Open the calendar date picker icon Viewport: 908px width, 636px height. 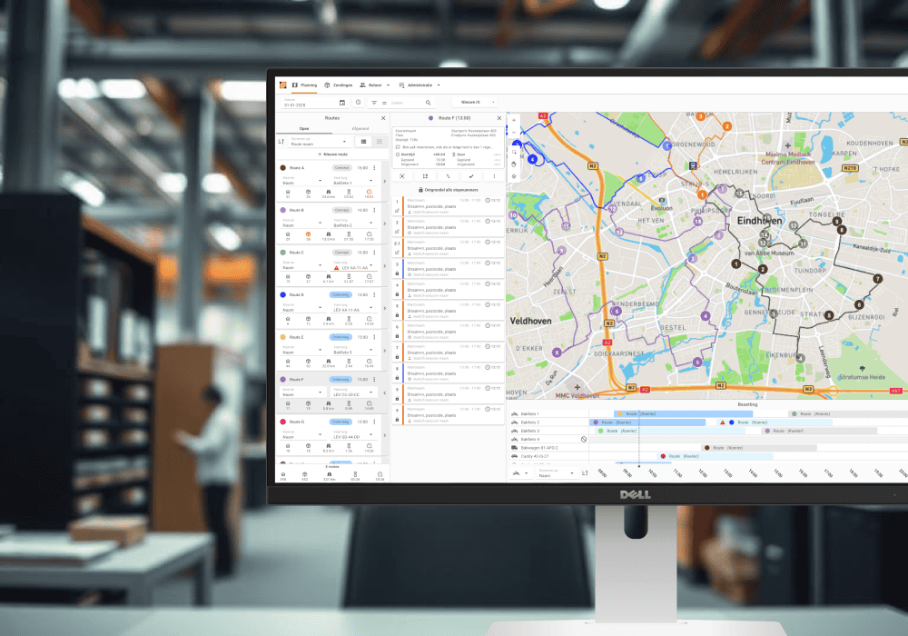pos(342,103)
